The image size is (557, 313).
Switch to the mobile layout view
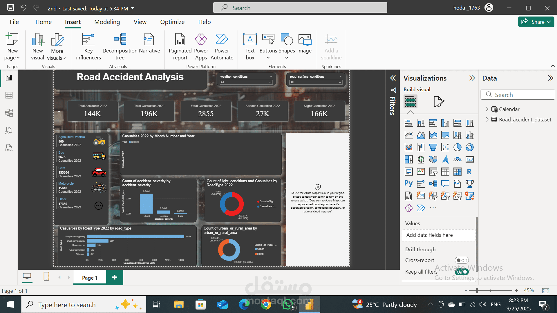46,276
